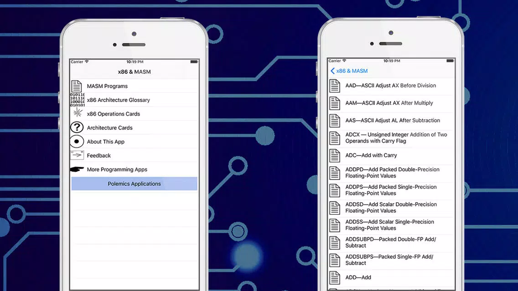Open More Programming Apps row

tap(134, 169)
